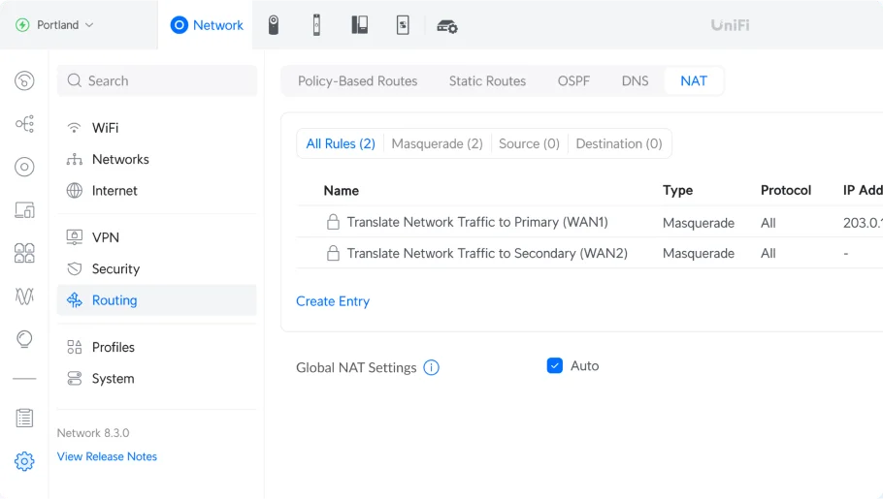Click the Masquerade type cell of WAN2 rule
This screenshot has height=499, width=883.
point(699,254)
